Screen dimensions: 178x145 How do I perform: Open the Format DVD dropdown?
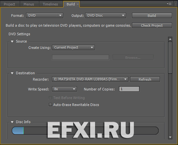click(x=44, y=15)
